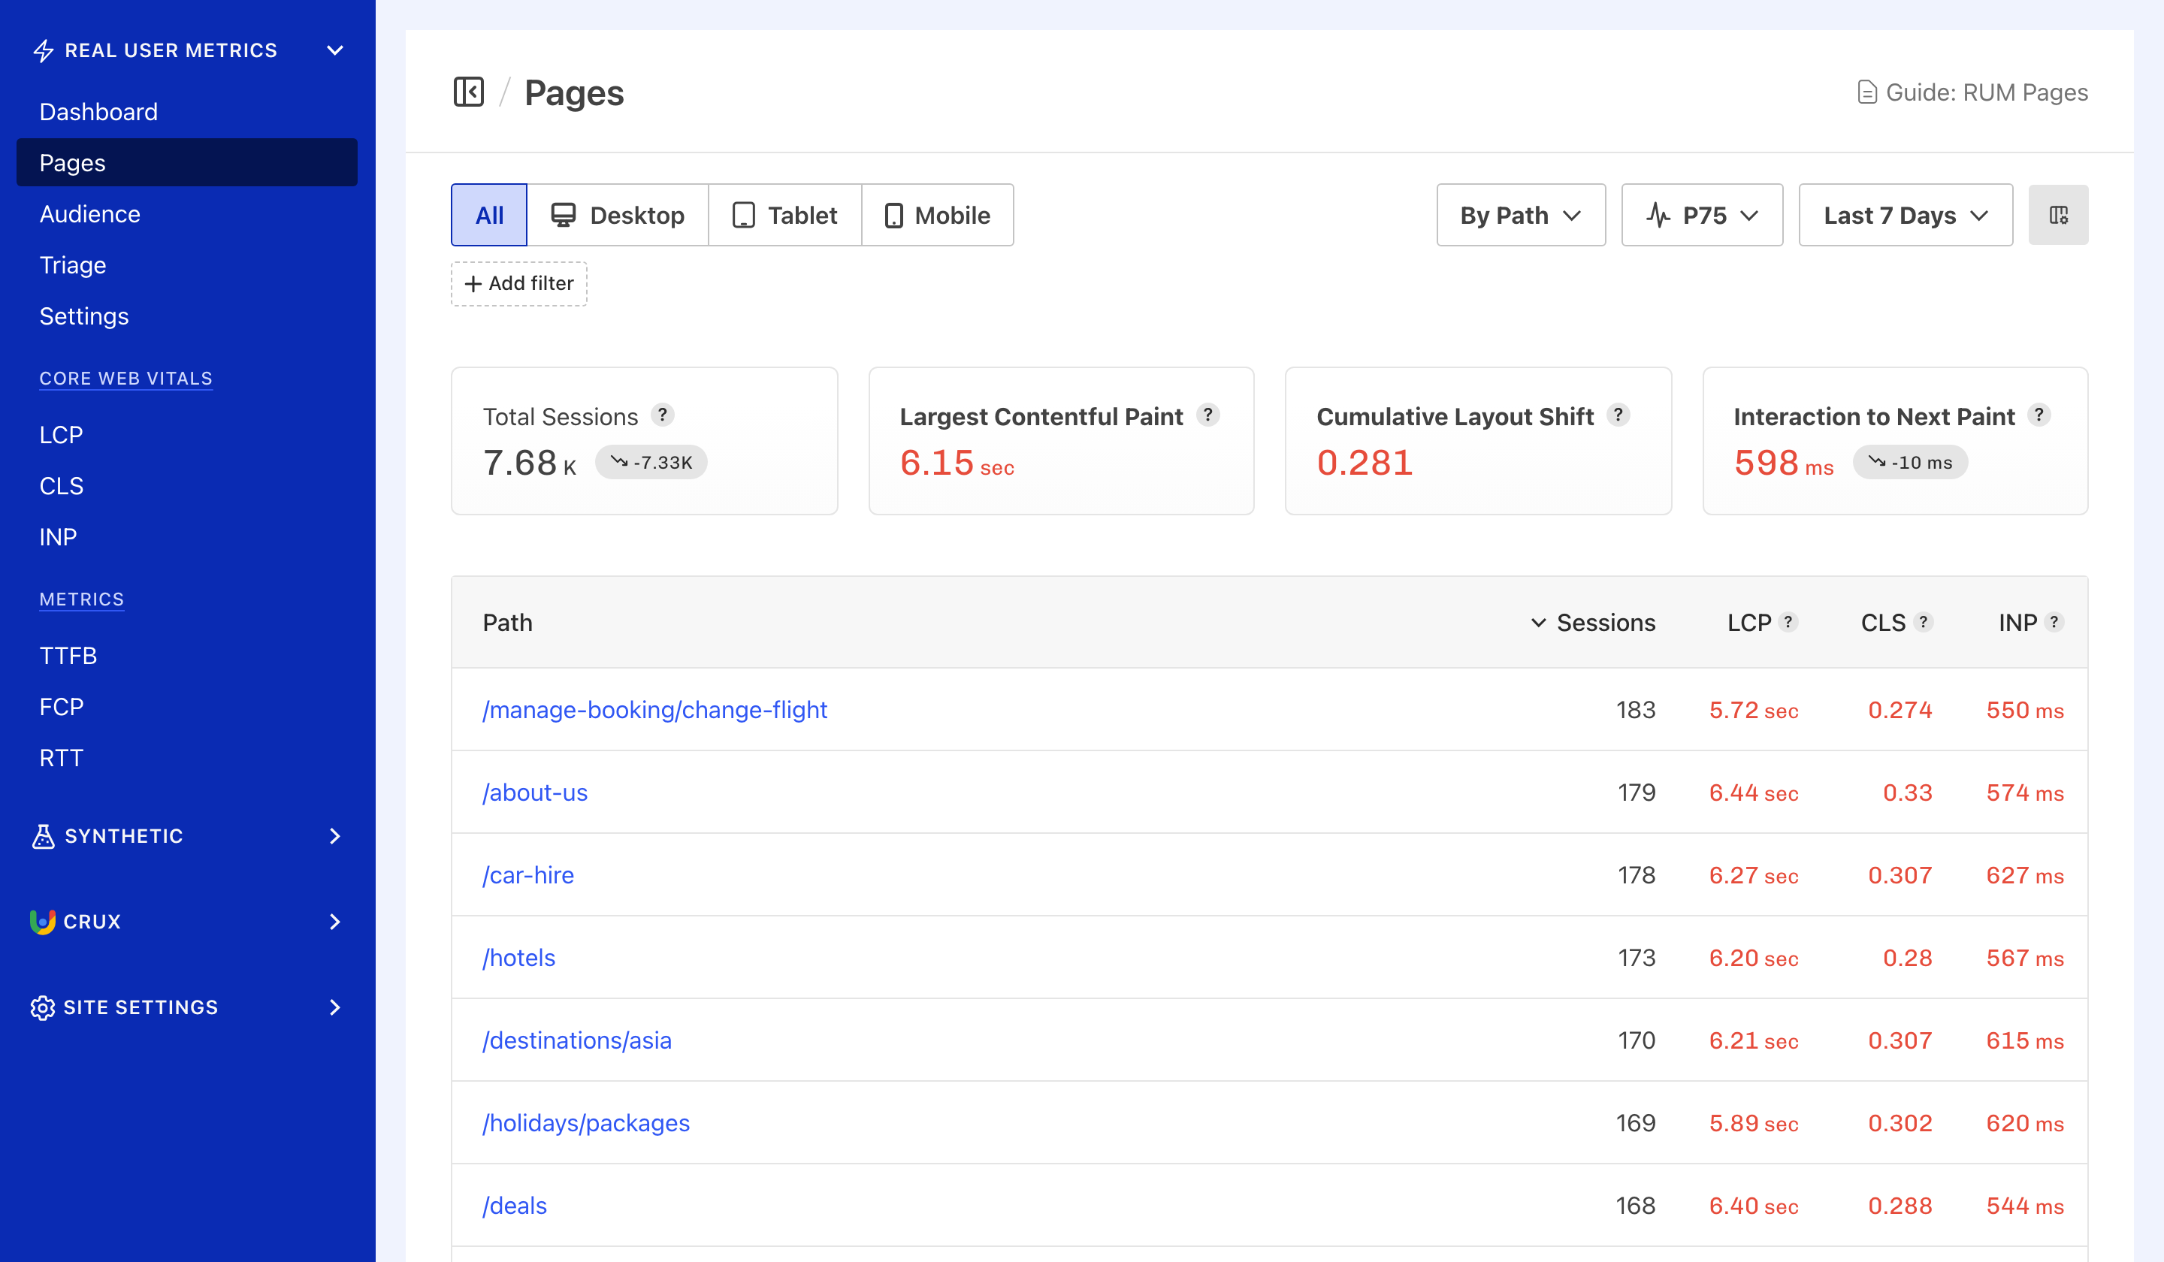The image size is (2164, 1262).
Task: Open the P75 percentile dropdown
Action: tap(1701, 215)
